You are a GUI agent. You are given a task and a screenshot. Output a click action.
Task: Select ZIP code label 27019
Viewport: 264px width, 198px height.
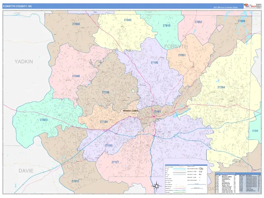[167, 26]
